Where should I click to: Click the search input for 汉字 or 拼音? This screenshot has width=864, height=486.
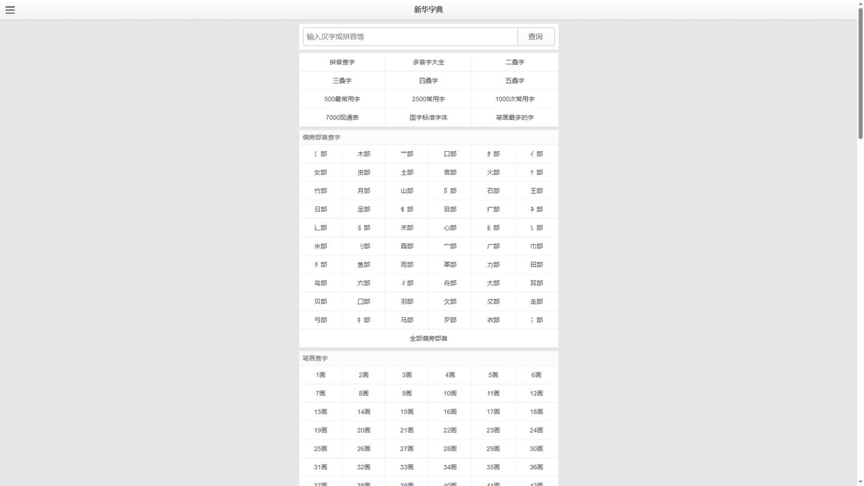(410, 37)
